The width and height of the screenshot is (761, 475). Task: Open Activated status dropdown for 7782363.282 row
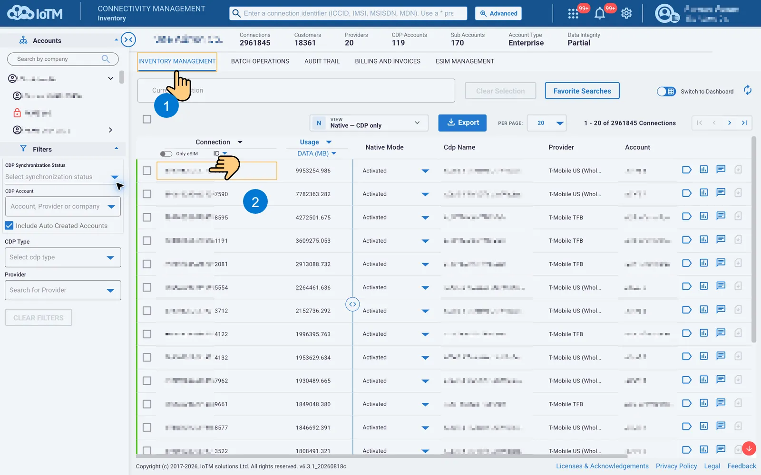tap(425, 194)
